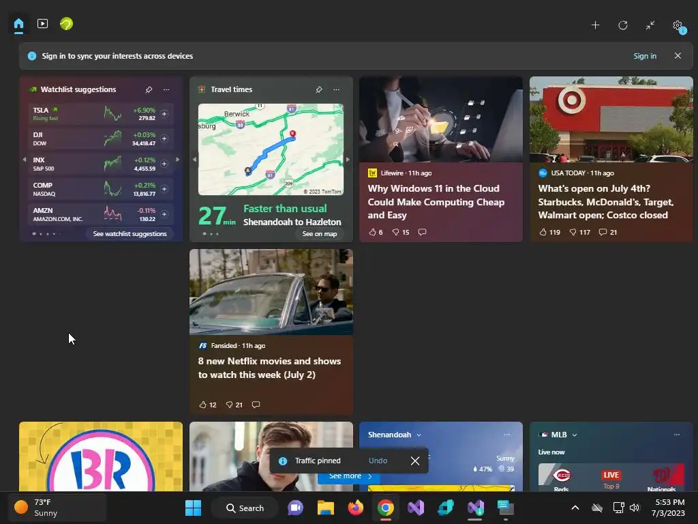Expand the MLB league dropdown
The height and width of the screenshot is (524, 698).
[x=574, y=435]
